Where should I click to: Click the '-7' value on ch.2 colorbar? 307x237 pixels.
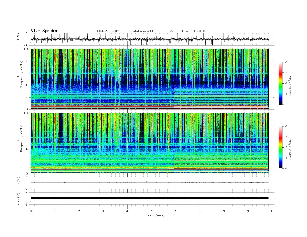click(286, 168)
